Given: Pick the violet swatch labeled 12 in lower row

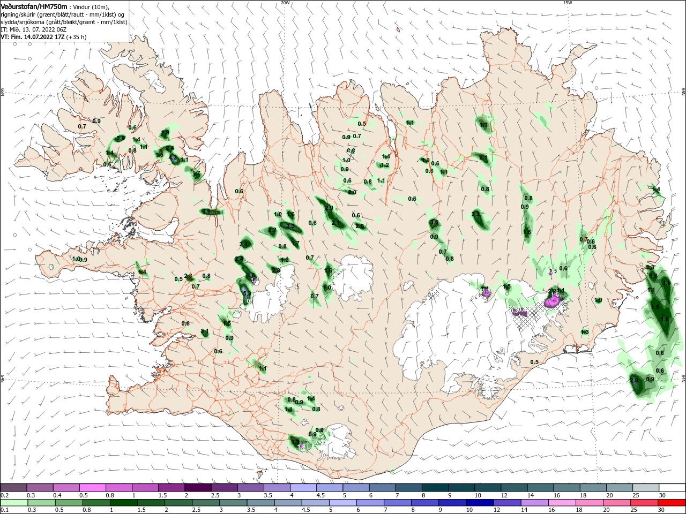Looking at the screenshot, I should pos(506,503).
